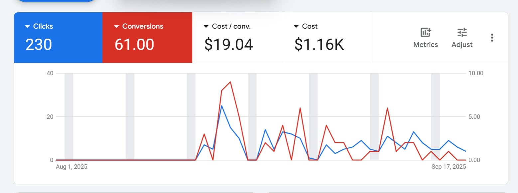Image resolution: width=518 pixels, height=193 pixels.
Task: Click the Sep 17, 2025 date label
Action: 449,167
